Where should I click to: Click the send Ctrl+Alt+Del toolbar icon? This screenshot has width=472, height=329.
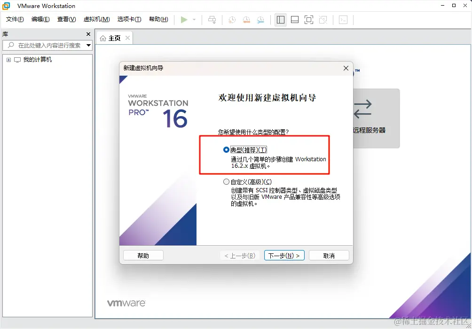click(212, 20)
